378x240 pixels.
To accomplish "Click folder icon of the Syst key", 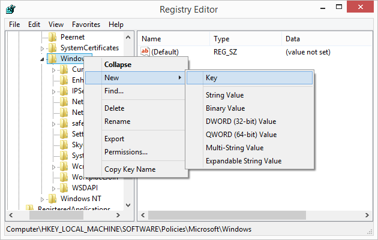I will pyautogui.click(x=64, y=156).
